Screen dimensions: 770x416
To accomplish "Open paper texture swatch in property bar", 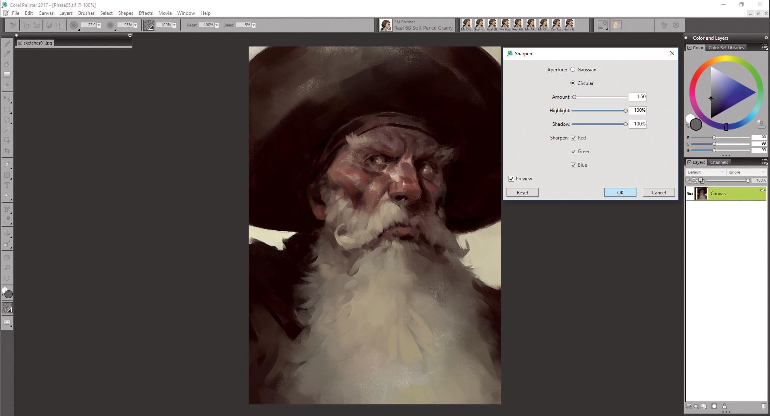I will tap(149, 25).
